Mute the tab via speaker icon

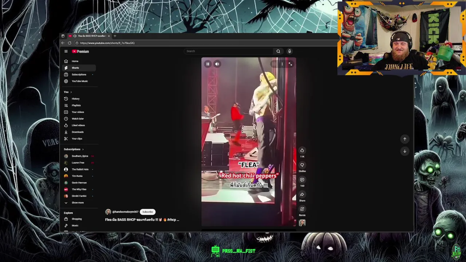75,36
